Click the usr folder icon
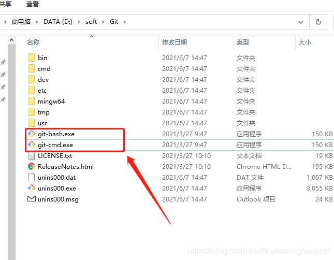334x260 pixels. [32, 123]
